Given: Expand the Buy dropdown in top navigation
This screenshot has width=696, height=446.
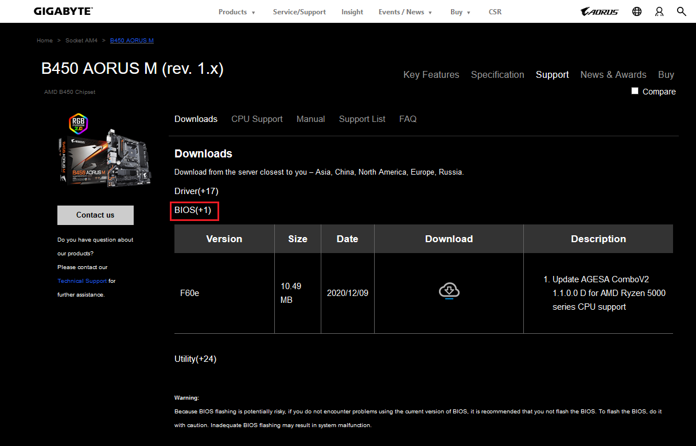Looking at the screenshot, I should (x=460, y=12).
